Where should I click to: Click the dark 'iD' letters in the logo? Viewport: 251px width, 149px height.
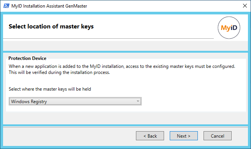(x=234, y=28)
